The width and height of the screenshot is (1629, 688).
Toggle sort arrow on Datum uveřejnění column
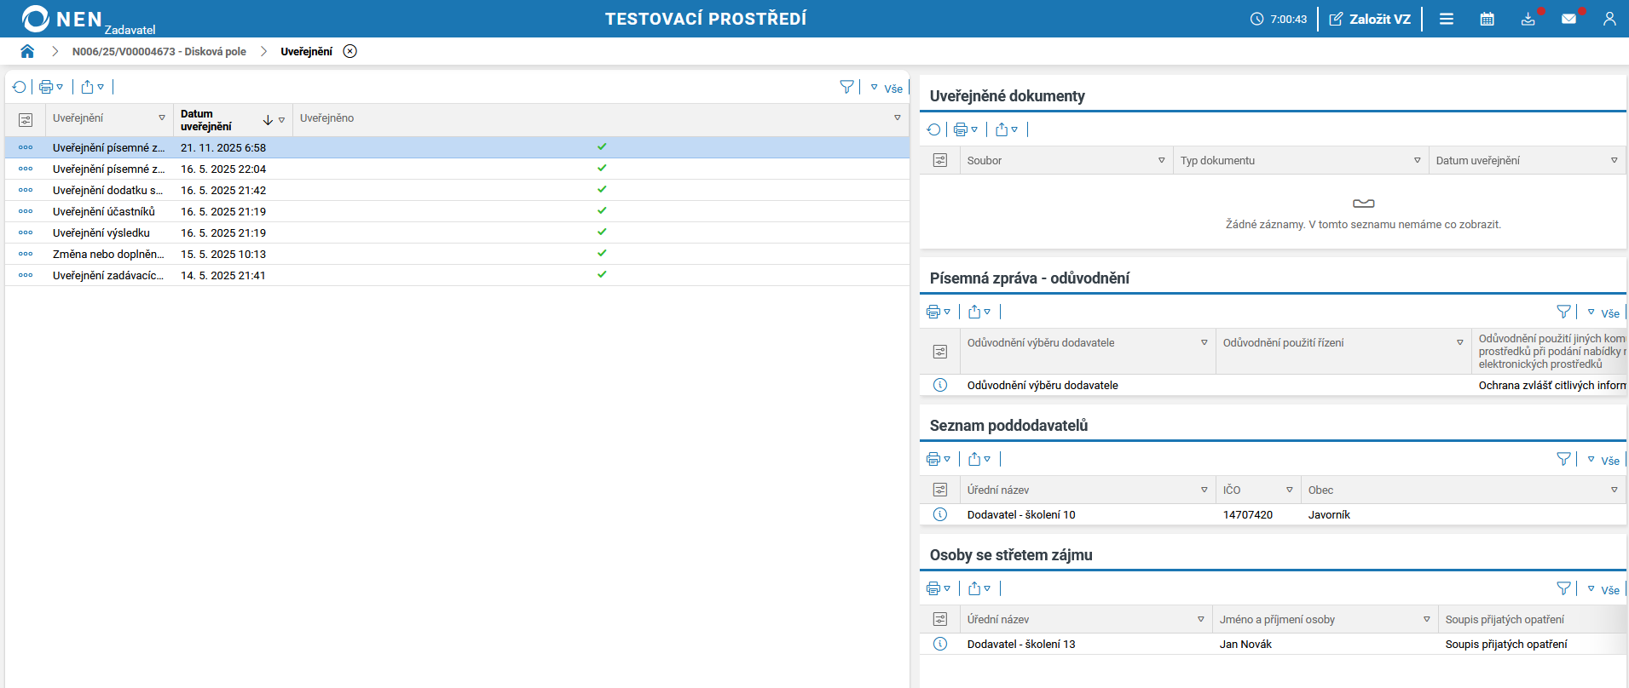point(268,120)
